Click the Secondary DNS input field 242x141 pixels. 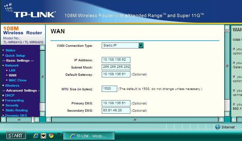pyautogui.click(x=116, y=111)
